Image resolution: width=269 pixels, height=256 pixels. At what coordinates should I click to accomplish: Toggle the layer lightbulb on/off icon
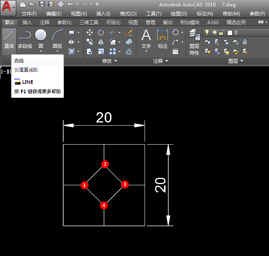(207, 32)
